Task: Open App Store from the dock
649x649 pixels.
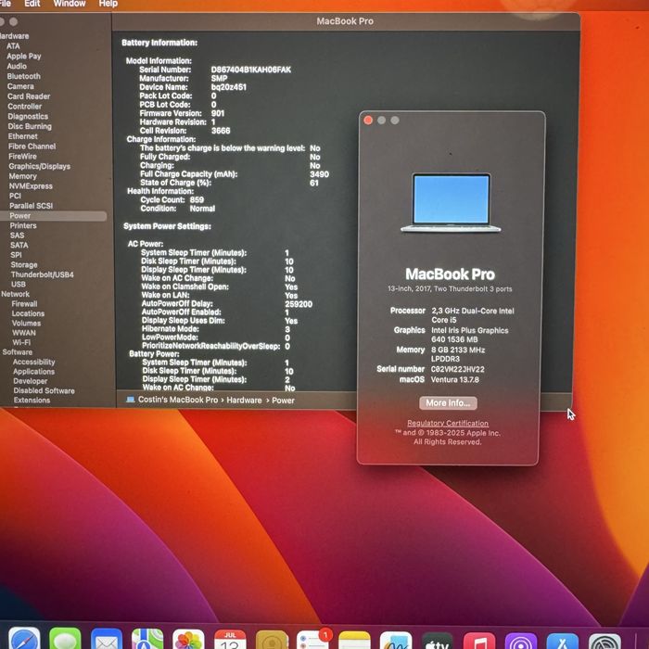Action: (562, 642)
